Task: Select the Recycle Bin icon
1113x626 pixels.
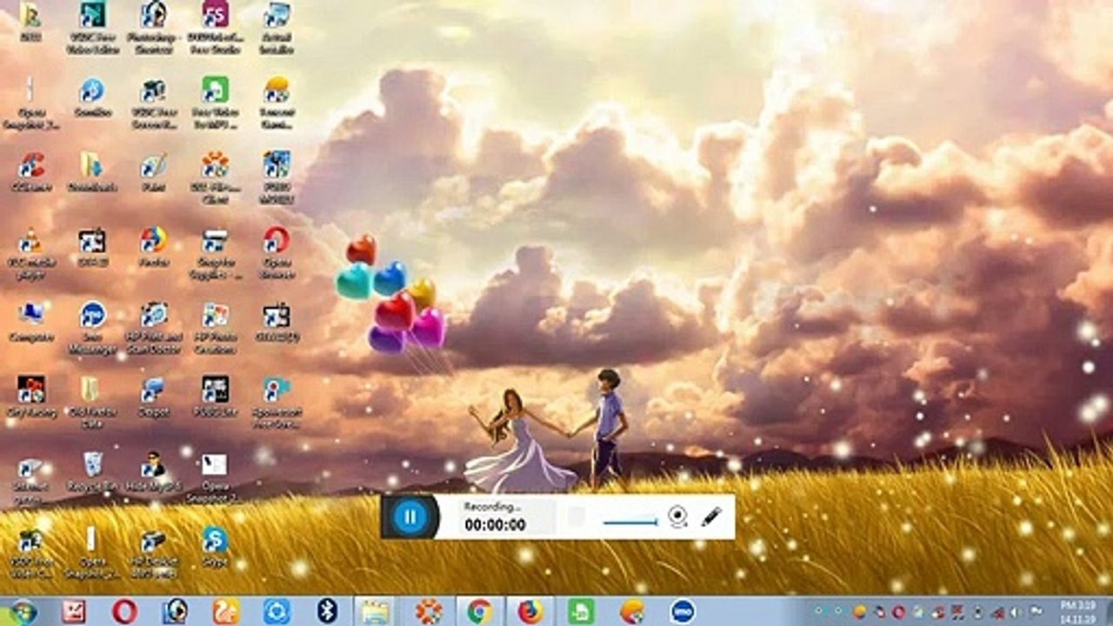Action: pyautogui.click(x=92, y=470)
